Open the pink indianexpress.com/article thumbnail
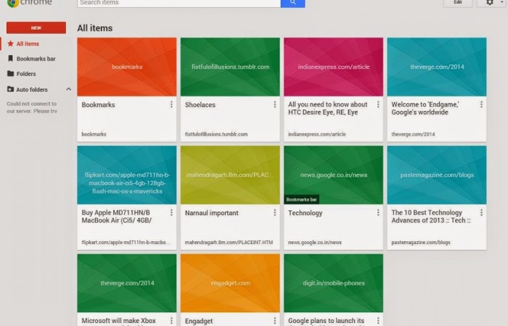The image size is (508, 326). pos(333,67)
